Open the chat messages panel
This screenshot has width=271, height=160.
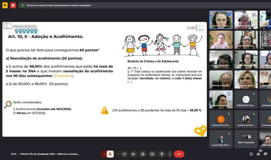(x=266, y=154)
